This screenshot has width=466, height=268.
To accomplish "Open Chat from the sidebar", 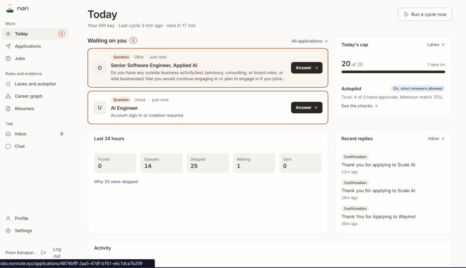I will point(35,146).
